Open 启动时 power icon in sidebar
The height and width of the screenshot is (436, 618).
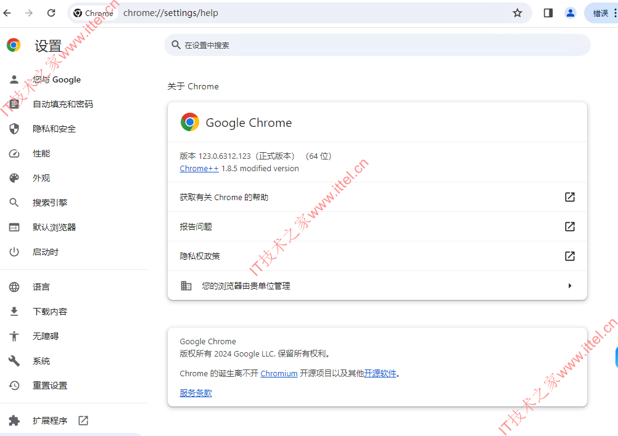tap(14, 251)
